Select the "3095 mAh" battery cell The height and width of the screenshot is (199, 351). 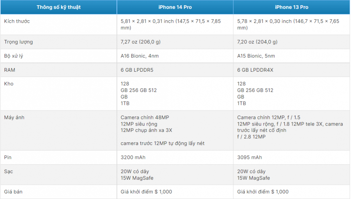[x=249, y=157]
